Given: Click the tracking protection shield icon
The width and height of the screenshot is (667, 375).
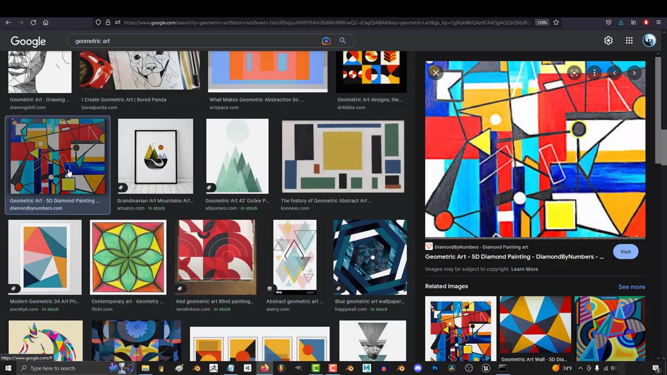Looking at the screenshot, I should (98, 22).
